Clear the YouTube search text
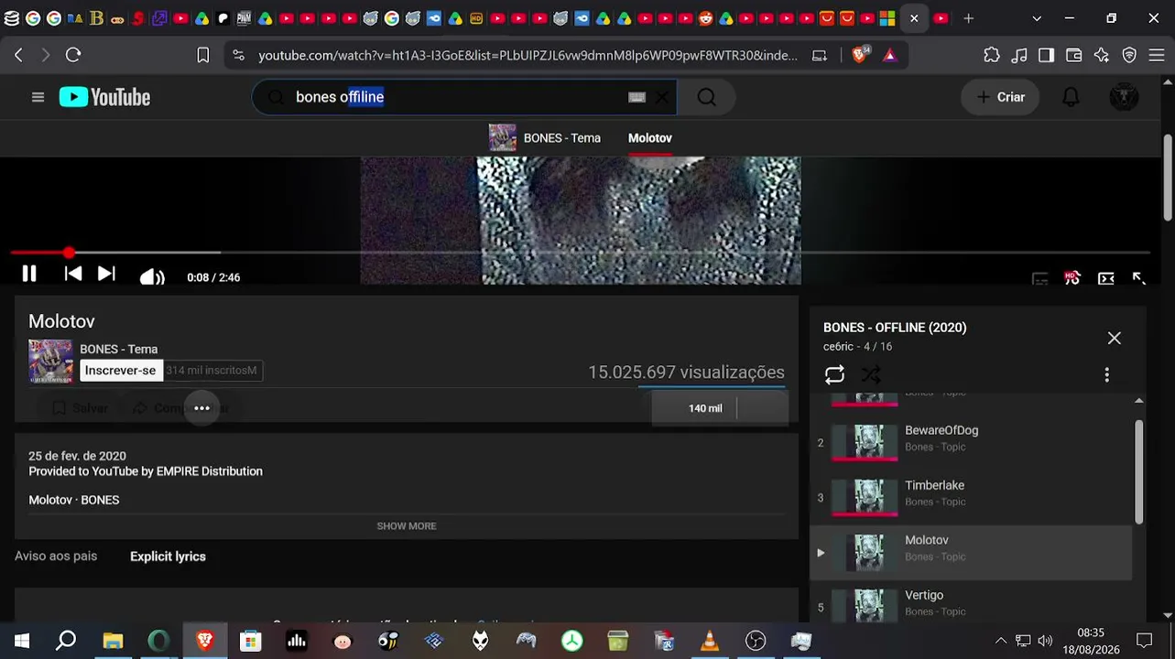 pos(662,97)
